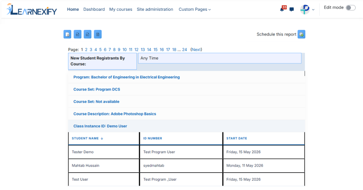This screenshot has width=363, height=190.
Task: Click Monday, 11 May 2026 date cell
Action: pyautogui.click(x=264, y=166)
